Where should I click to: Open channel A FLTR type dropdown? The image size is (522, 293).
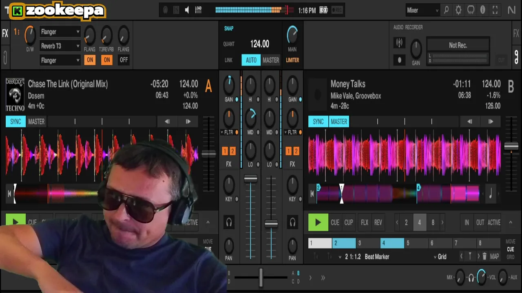222,132
